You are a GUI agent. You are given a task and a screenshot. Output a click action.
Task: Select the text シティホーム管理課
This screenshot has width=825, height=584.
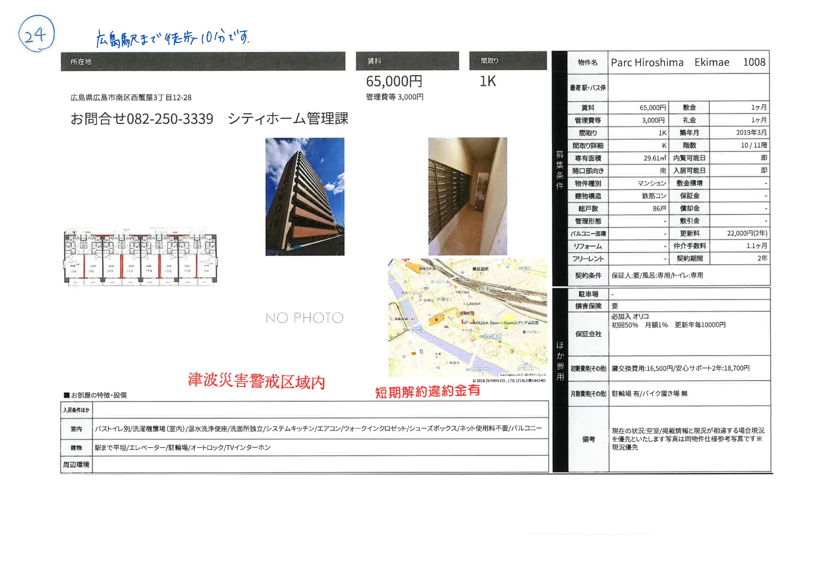click(x=288, y=119)
